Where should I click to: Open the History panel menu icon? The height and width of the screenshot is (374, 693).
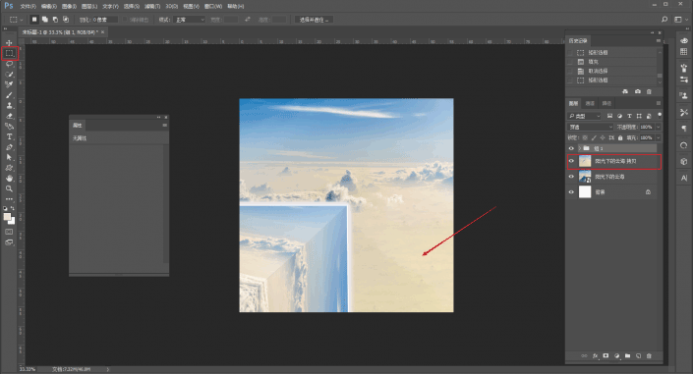(658, 40)
